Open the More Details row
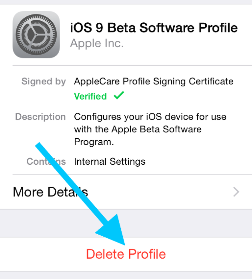The width and height of the screenshot is (252, 279). click(x=126, y=192)
